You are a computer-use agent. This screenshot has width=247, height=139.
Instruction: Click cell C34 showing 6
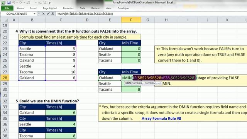(x=61, y=112)
